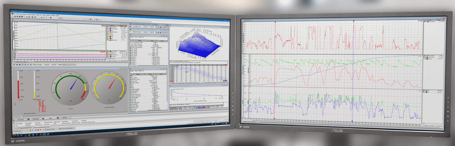Click the map blue color swatch
Screen dimensions: 455x146
click(110, 30)
